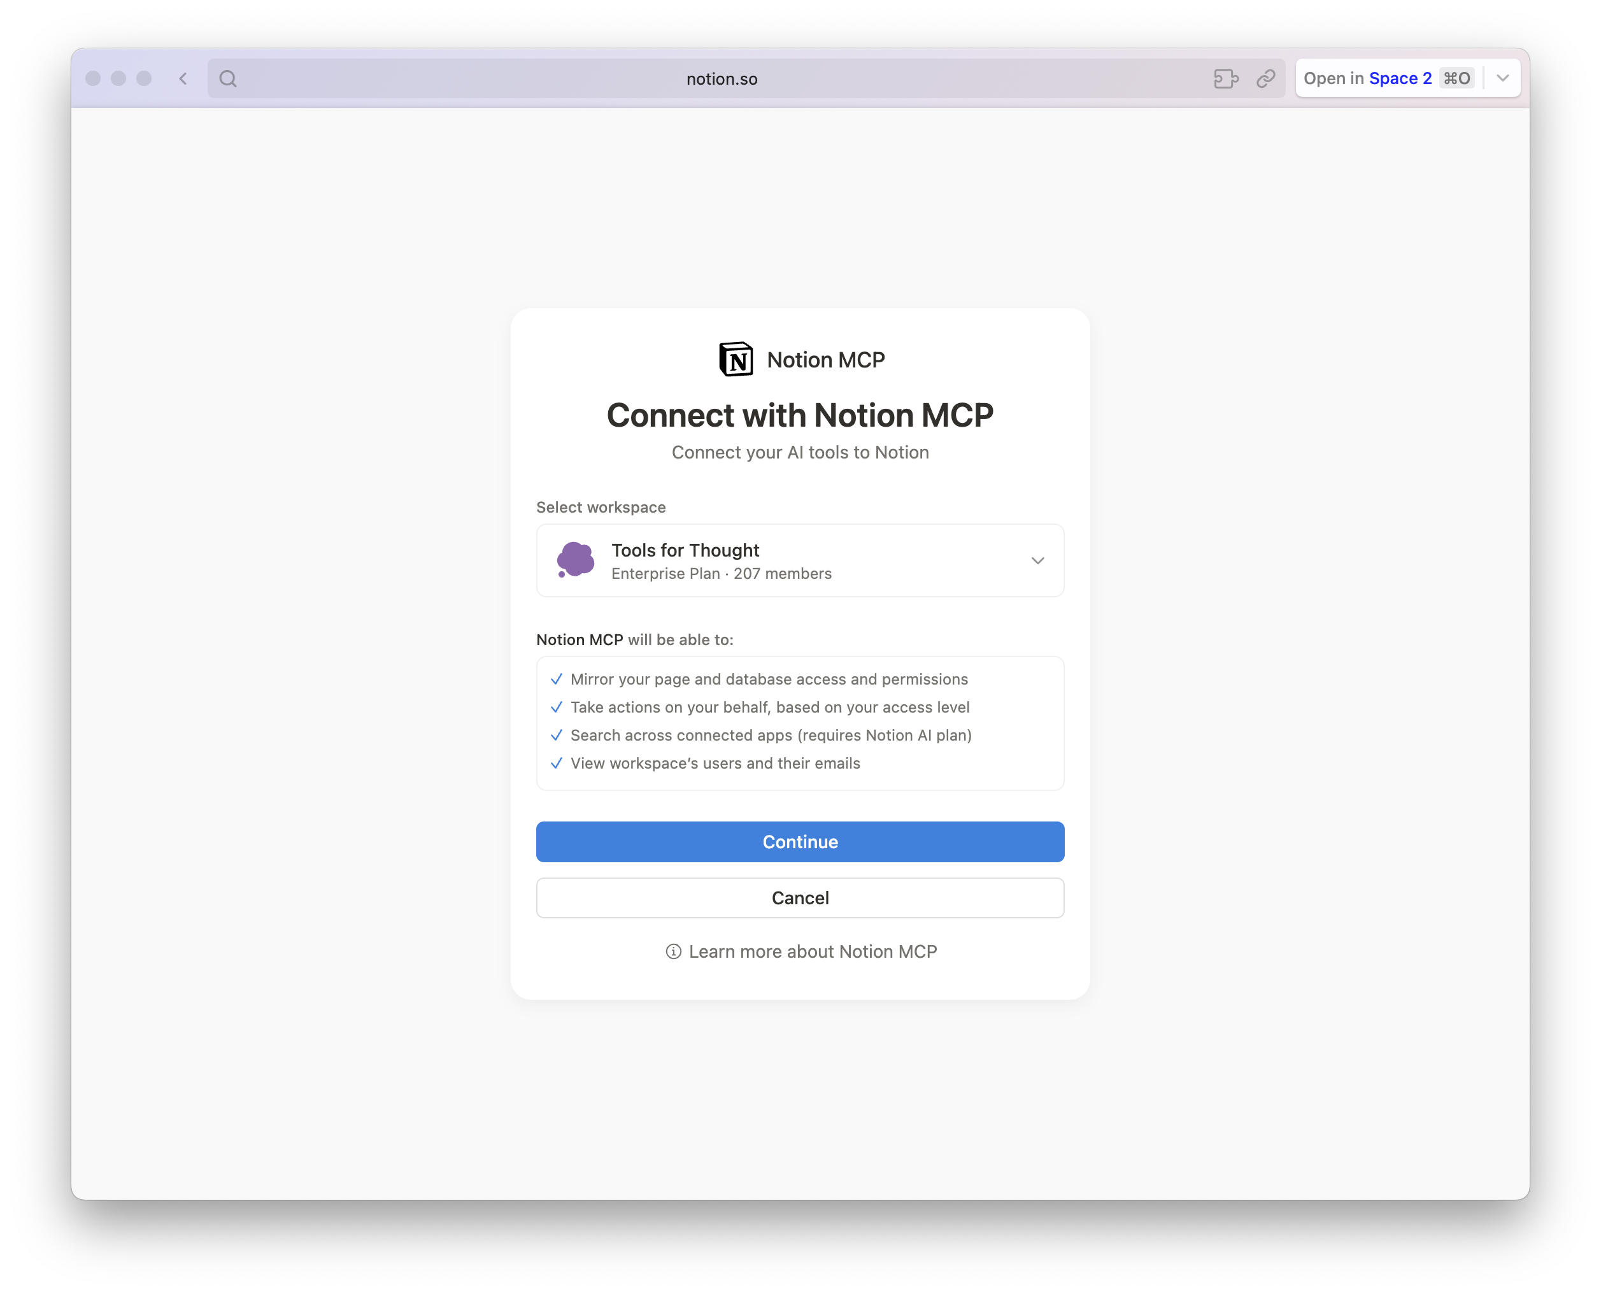Click the ⌘O shortcut badge next to Space 2

1457,78
